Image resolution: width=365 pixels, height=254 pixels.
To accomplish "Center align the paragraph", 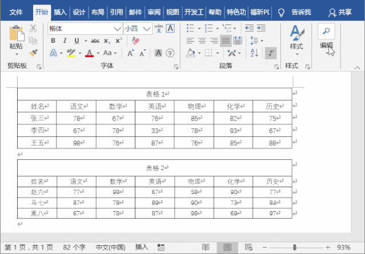I will [202, 41].
